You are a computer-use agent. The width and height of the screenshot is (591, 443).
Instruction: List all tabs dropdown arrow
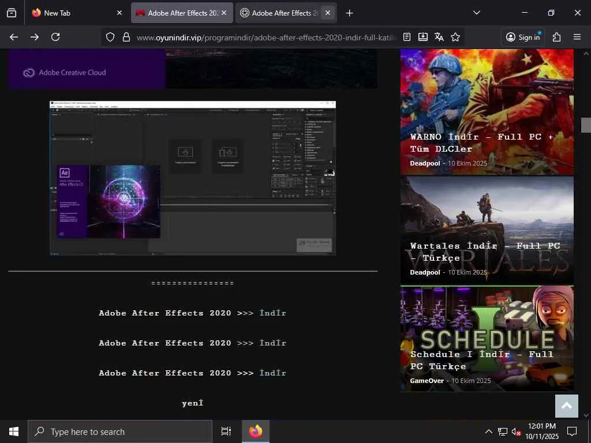coord(476,13)
